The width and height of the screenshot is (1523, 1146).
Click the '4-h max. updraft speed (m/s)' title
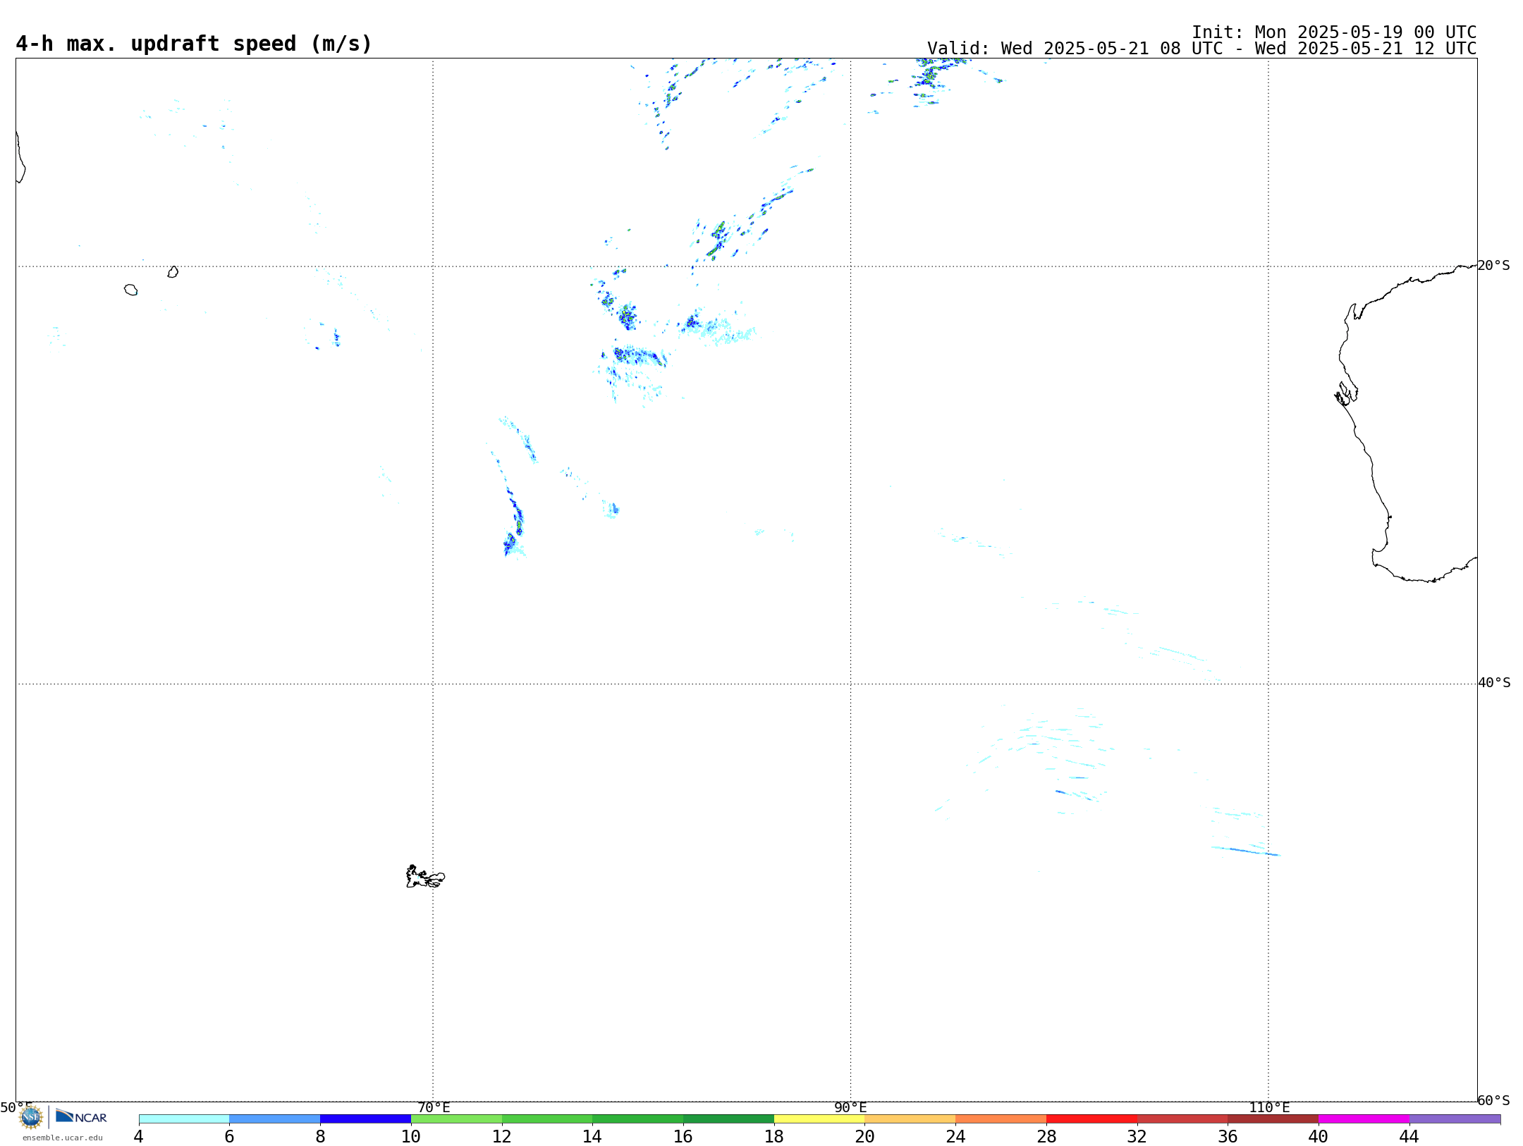point(194,44)
